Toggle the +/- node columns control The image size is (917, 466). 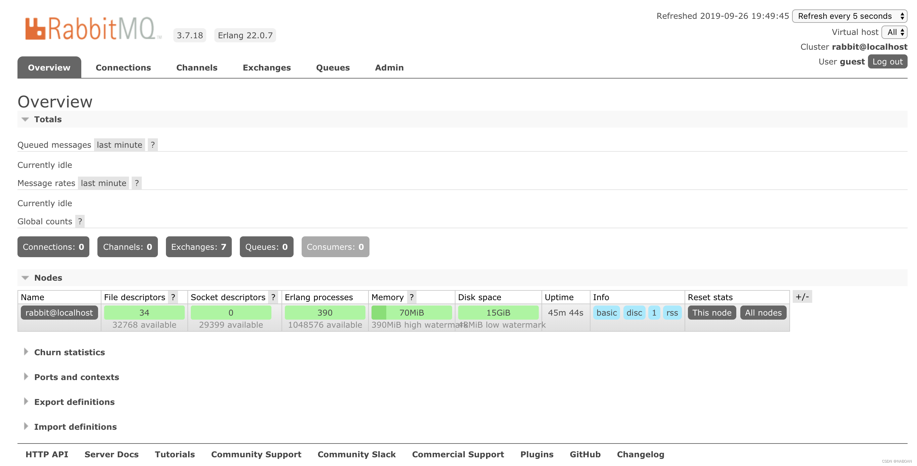click(802, 296)
